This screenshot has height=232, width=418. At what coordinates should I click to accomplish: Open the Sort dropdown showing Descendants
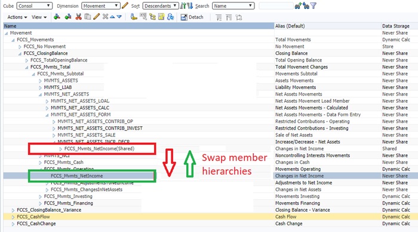tap(161, 6)
